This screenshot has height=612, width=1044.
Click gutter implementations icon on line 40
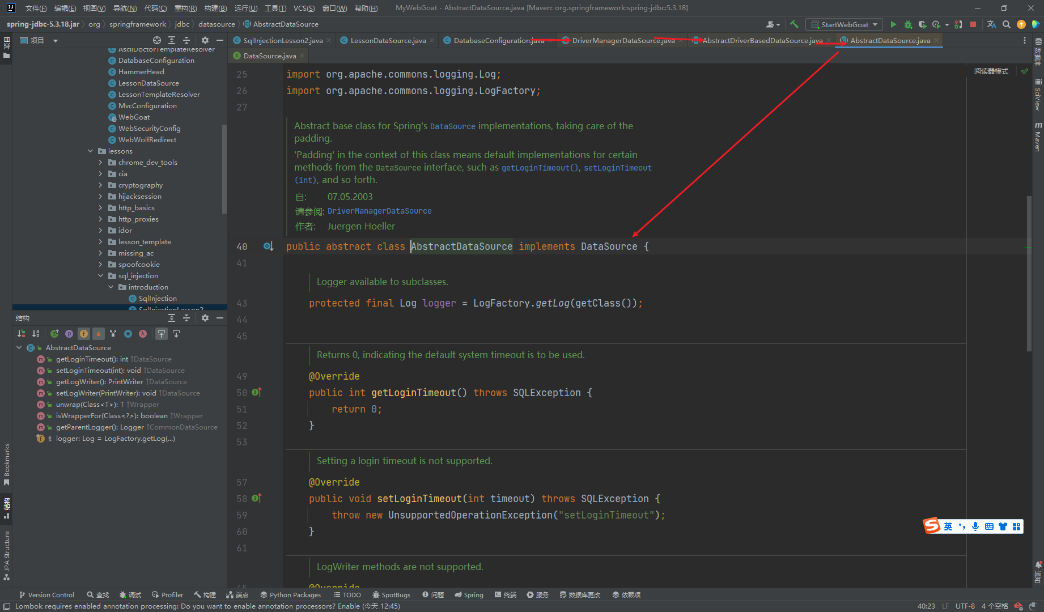click(268, 246)
